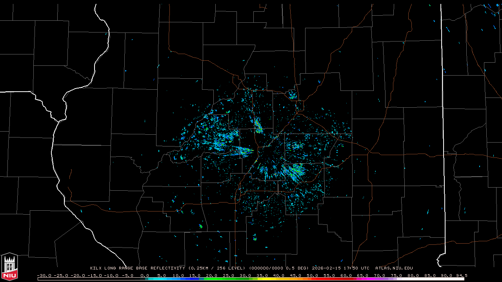The image size is (502, 282).
Task: Click the 50.0 scale label
Action: 313,275
